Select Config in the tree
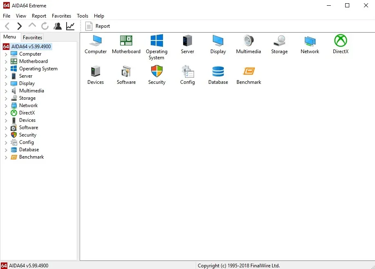 tap(26, 142)
